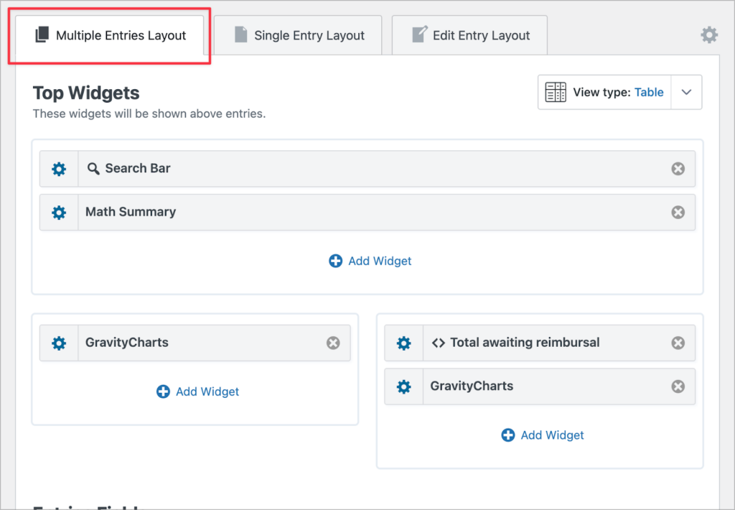Switch to the Edit Entry Layout tab
This screenshot has height=510, width=735.
[x=470, y=35]
